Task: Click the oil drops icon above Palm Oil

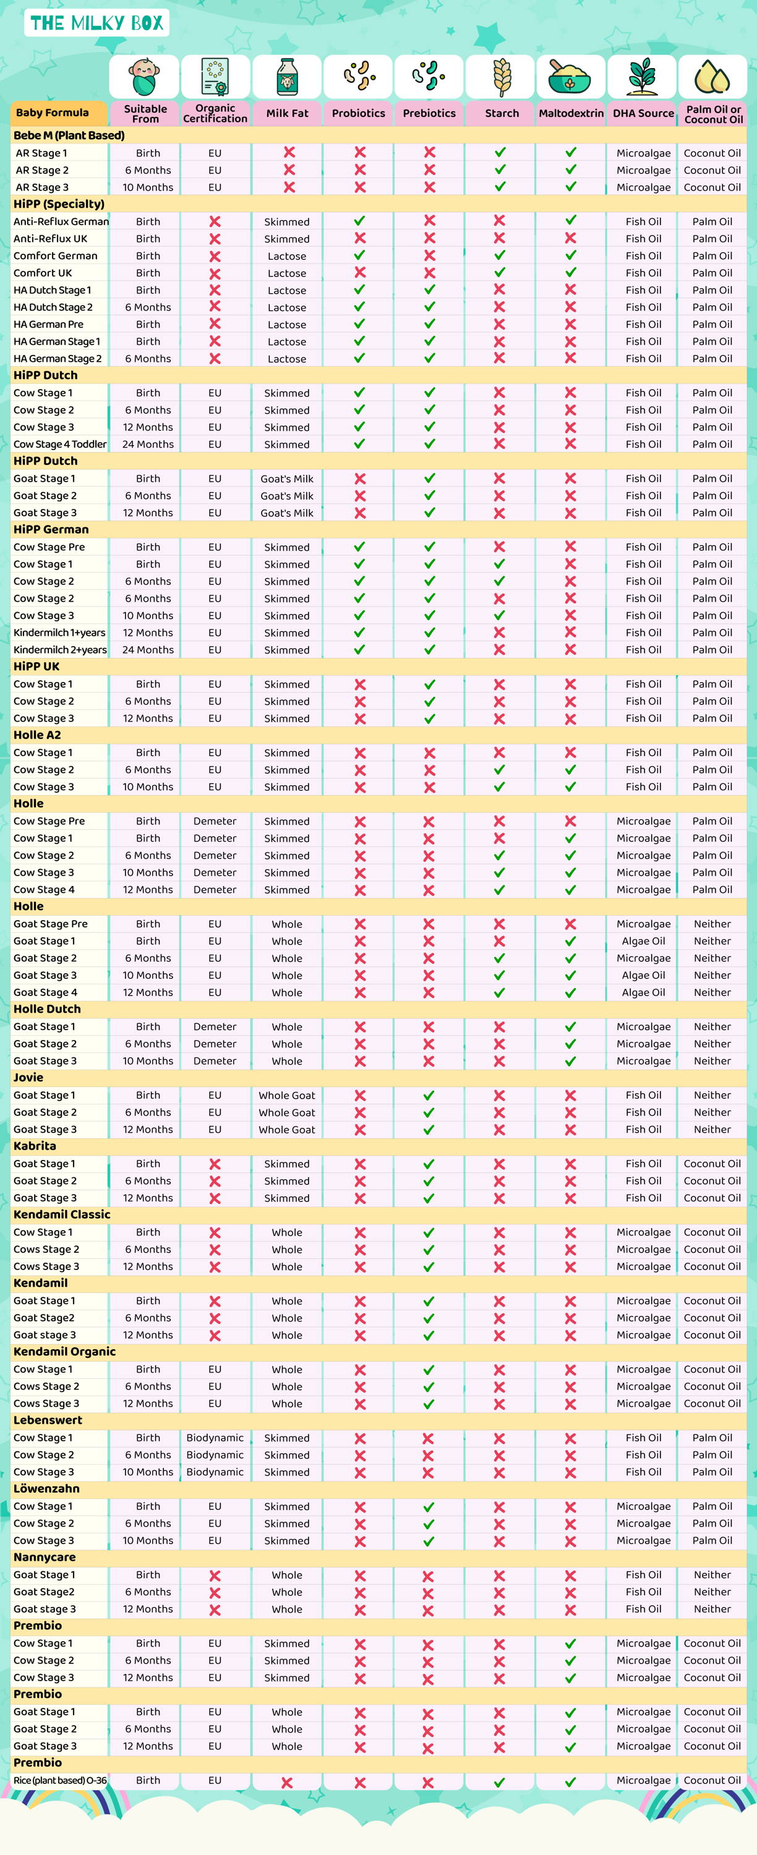Action: (x=712, y=77)
